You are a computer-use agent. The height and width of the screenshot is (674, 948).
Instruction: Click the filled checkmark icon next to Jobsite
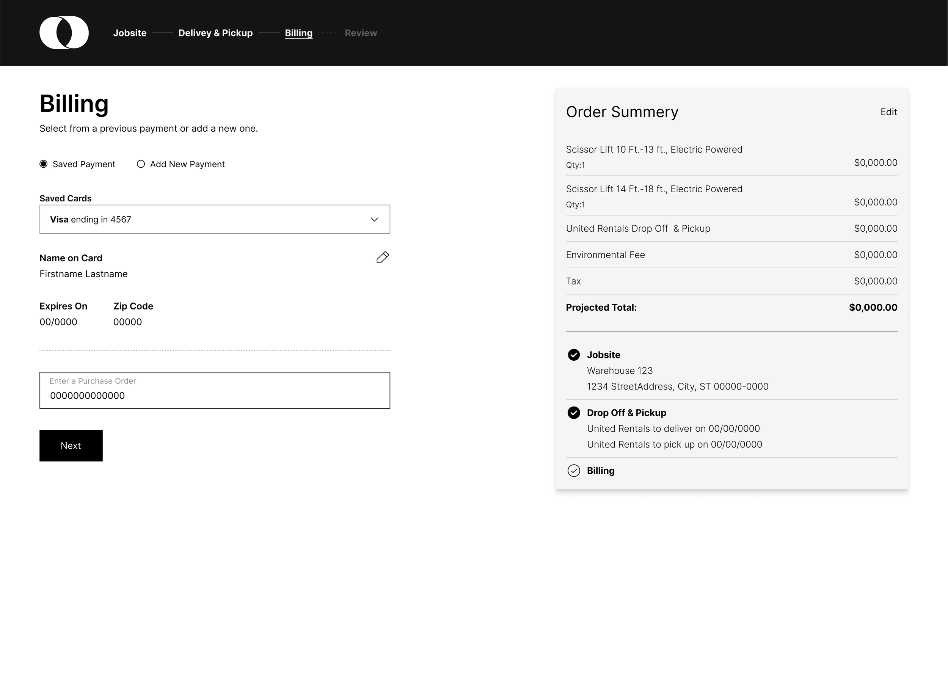(x=573, y=355)
